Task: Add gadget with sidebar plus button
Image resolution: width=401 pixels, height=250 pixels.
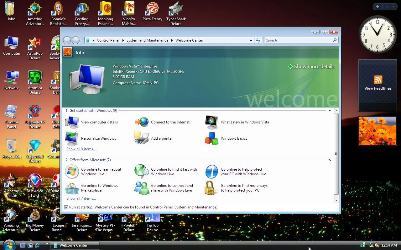Action: pos(378,7)
